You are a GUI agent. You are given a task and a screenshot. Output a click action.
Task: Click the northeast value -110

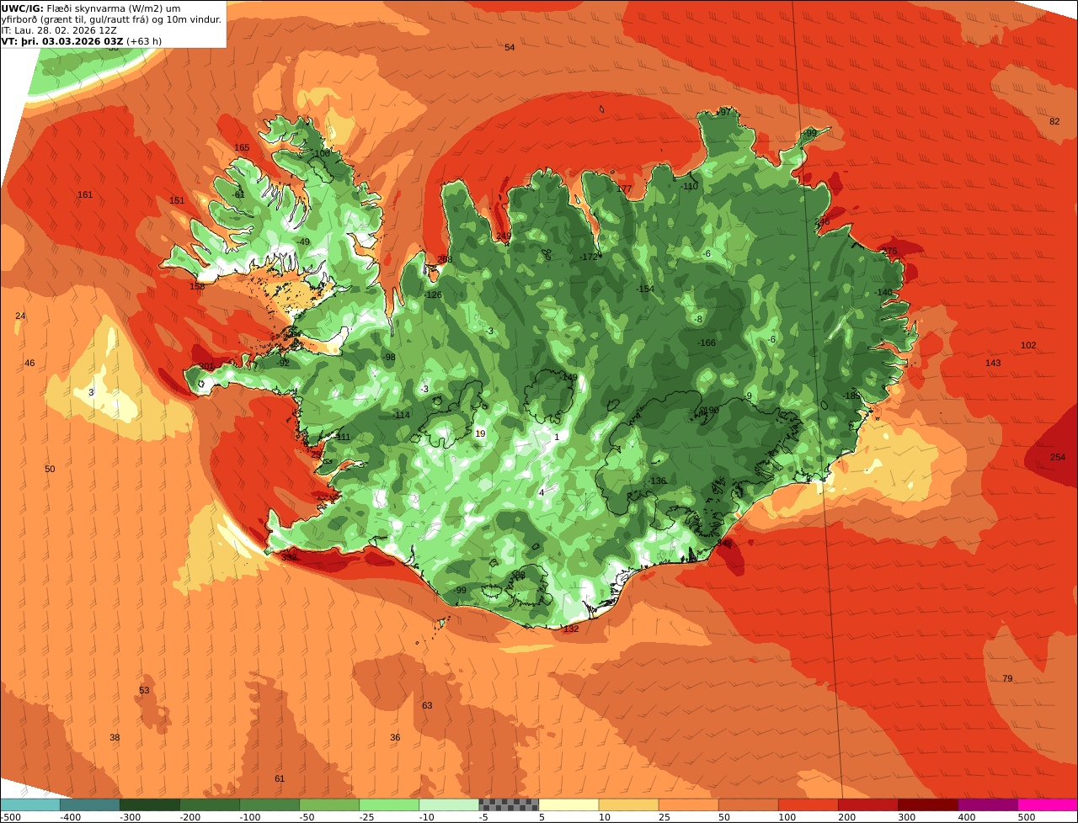689,186
